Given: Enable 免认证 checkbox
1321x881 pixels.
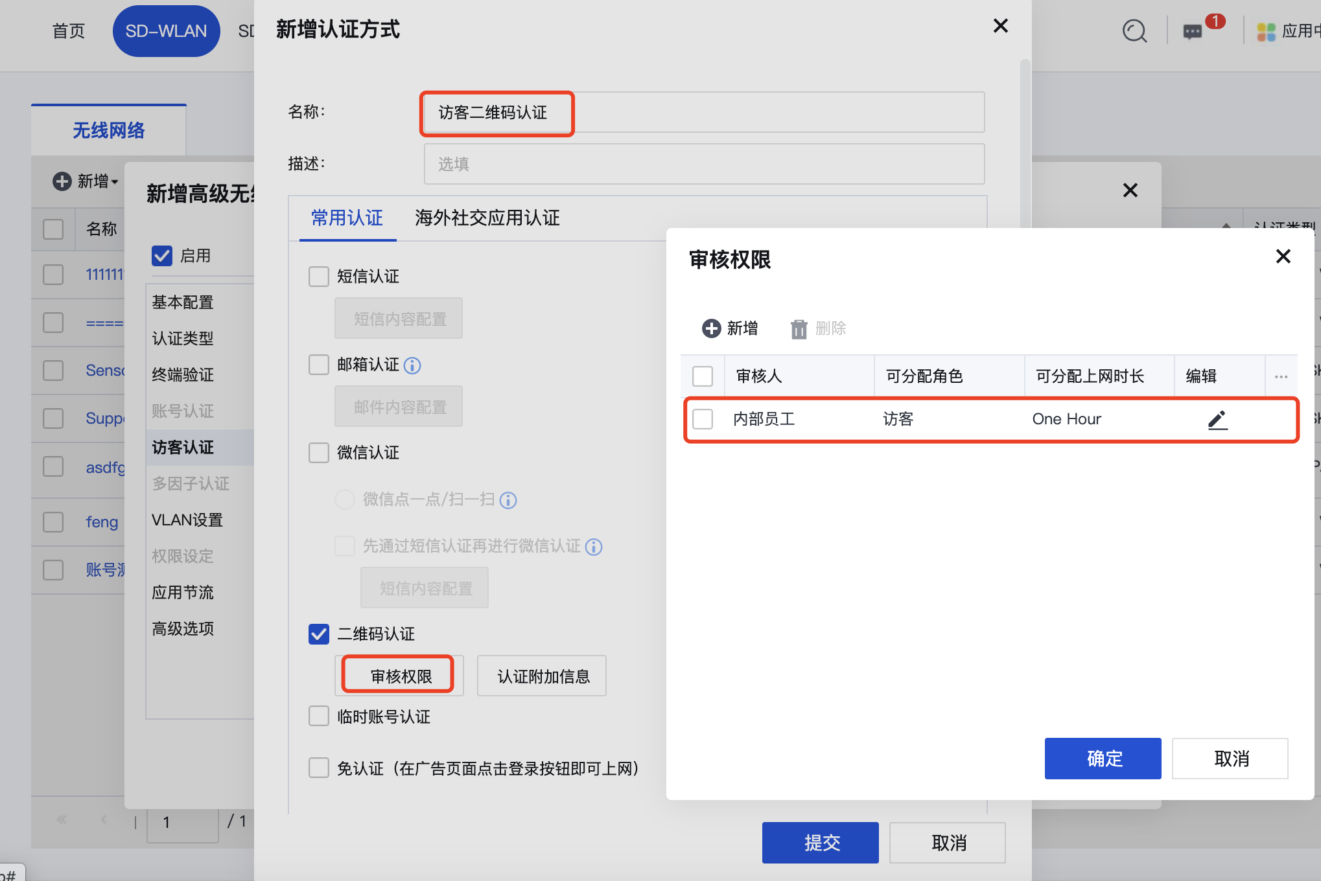Looking at the screenshot, I should (x=318, y=768).
